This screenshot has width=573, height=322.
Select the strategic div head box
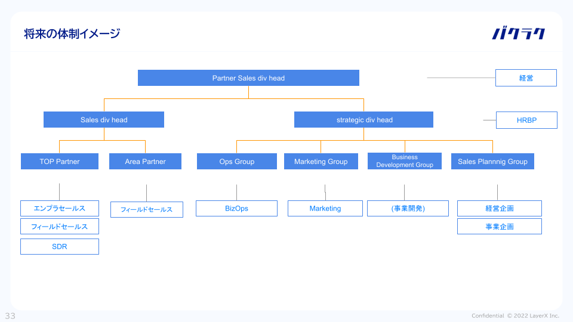(x=363, y=120)
